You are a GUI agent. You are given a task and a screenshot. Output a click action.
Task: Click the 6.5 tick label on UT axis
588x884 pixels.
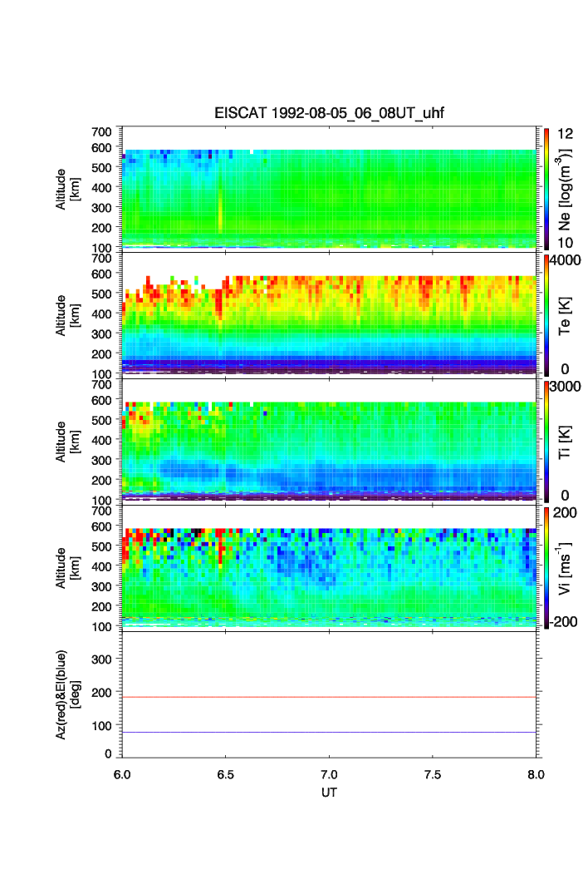tap(225, 774)
